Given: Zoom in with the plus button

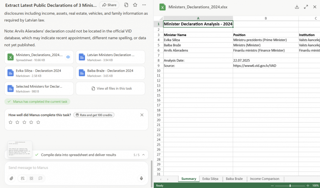Looking at the screenshot, I should (x=308, y=186).
